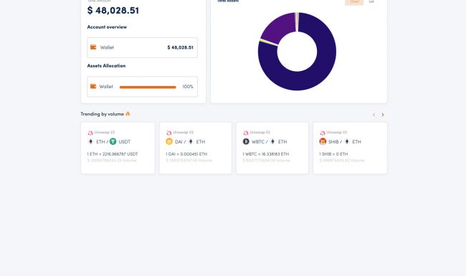The width and height of the screenshot is (466, 276).
Task: Click the WBTC token icon
Action: 246,141
